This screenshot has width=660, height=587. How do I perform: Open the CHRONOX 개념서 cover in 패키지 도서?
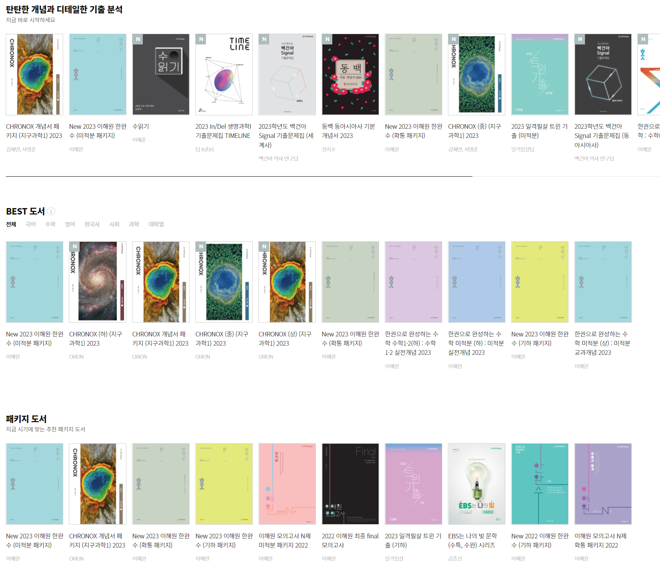pyautogui.click(x=98, y=484)
